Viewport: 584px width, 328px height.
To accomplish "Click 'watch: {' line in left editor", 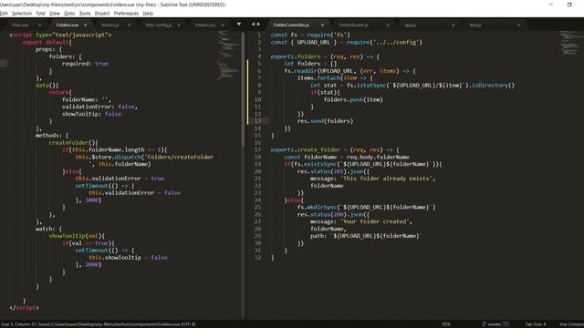I will click(x=48, y=229).
